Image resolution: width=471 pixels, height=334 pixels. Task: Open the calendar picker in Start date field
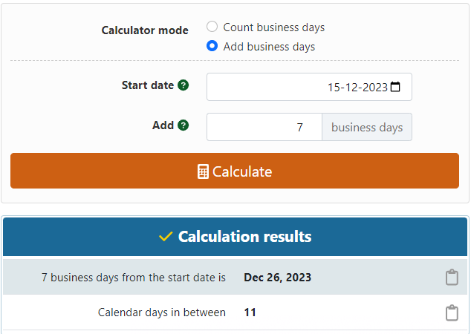(x=395, y=87)
